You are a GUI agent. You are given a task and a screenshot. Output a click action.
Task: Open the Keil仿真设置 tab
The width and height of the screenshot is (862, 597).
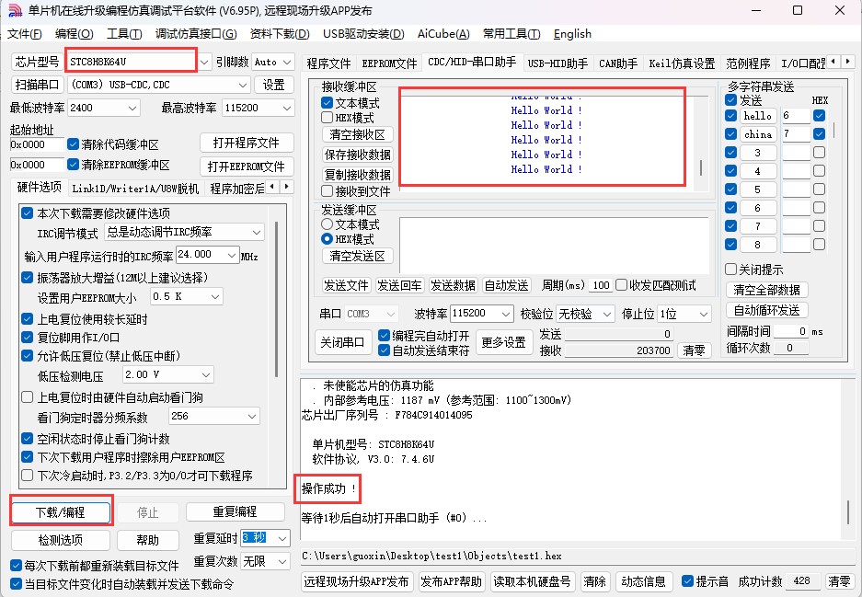click(682, 63)
